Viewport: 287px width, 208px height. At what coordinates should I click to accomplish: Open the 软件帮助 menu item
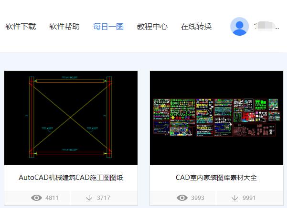pos(64,27)
